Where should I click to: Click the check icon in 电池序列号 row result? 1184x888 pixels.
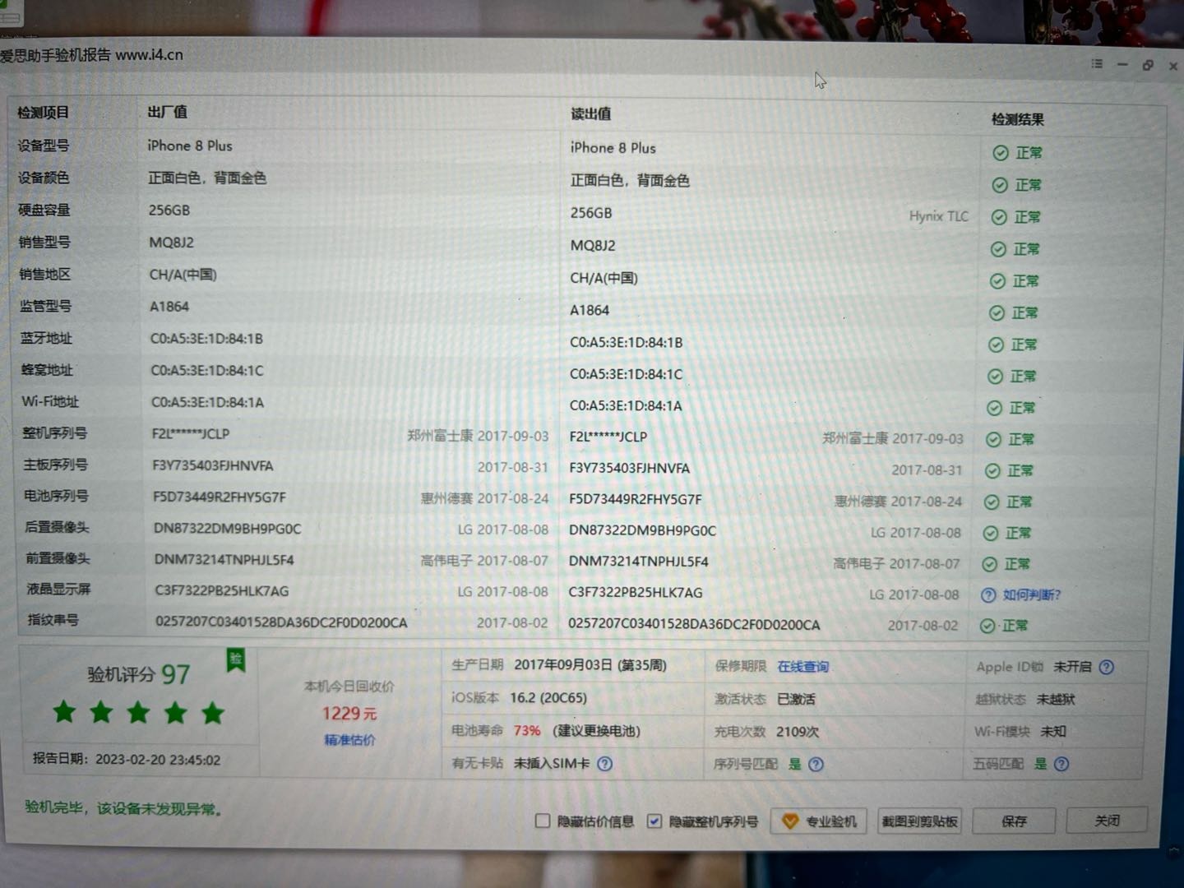point(992,502)
